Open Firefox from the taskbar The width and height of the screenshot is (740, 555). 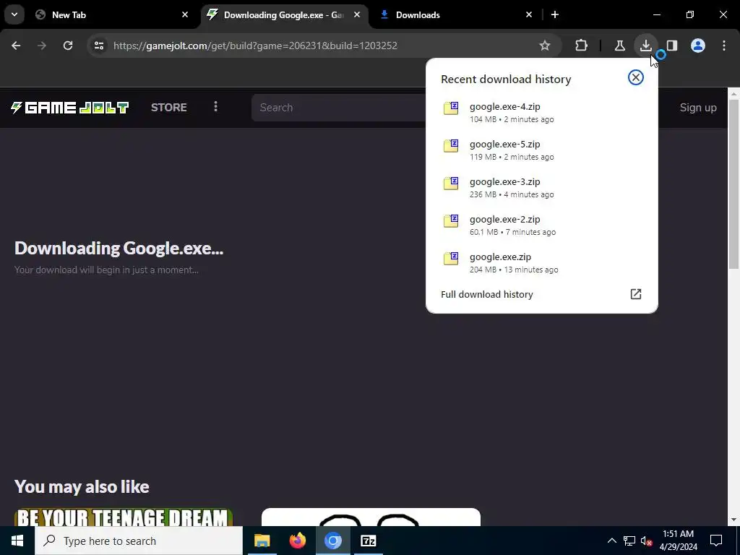(297, 541)
